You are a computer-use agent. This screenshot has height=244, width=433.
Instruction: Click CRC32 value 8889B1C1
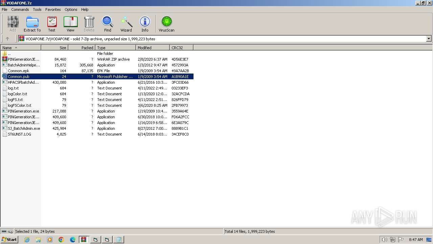coord(180,128)
